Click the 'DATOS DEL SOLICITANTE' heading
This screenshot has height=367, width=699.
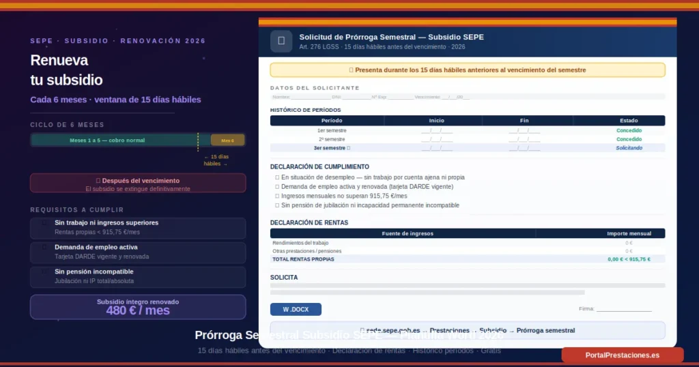(x=315, y=88)
